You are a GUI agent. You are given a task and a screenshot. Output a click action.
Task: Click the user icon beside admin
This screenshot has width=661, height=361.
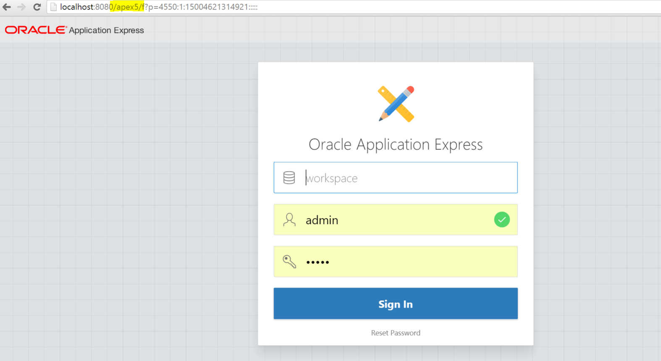pyautogui.click(x=289, y=220)
